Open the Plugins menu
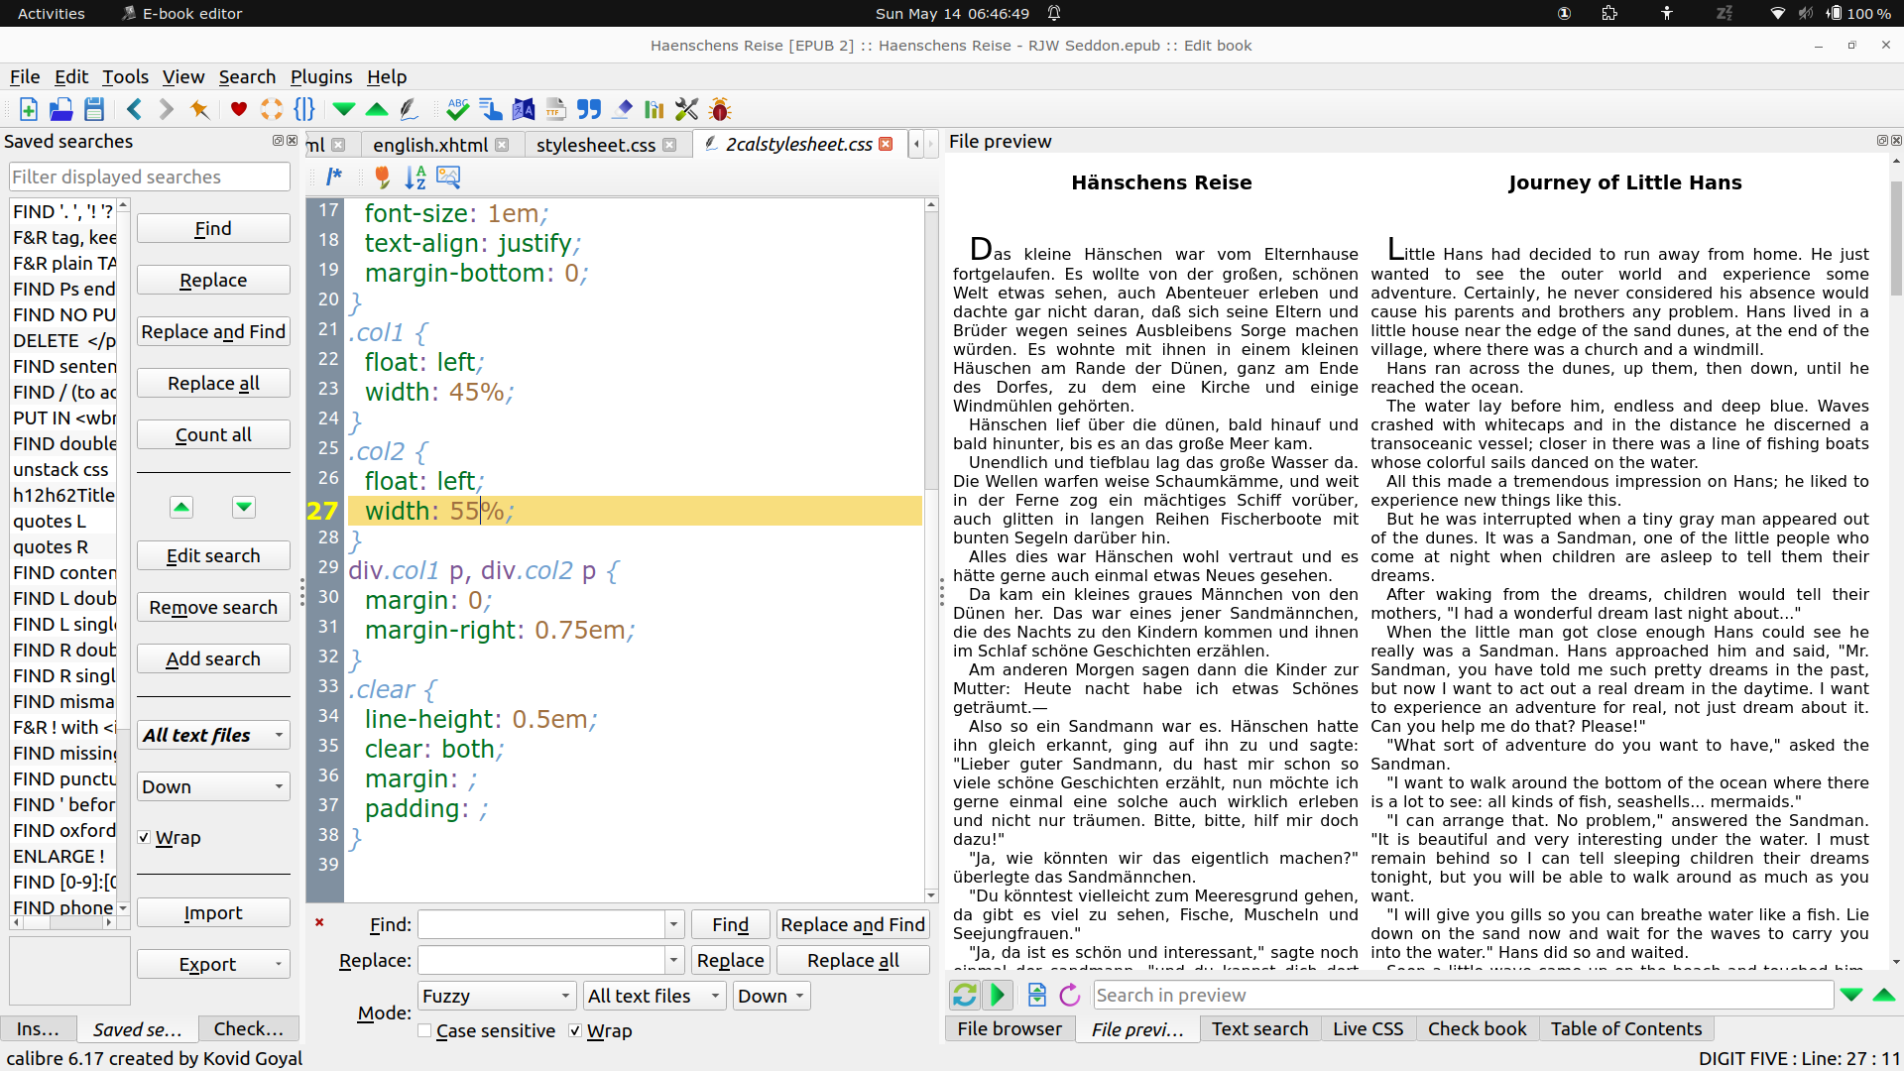The height and width of the screenshot is (1071, 1904). tap(320, 77)
